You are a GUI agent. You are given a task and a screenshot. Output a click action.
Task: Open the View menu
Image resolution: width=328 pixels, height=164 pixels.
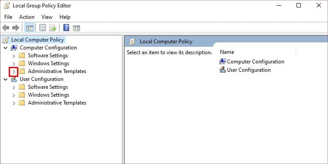coord(47,17)
